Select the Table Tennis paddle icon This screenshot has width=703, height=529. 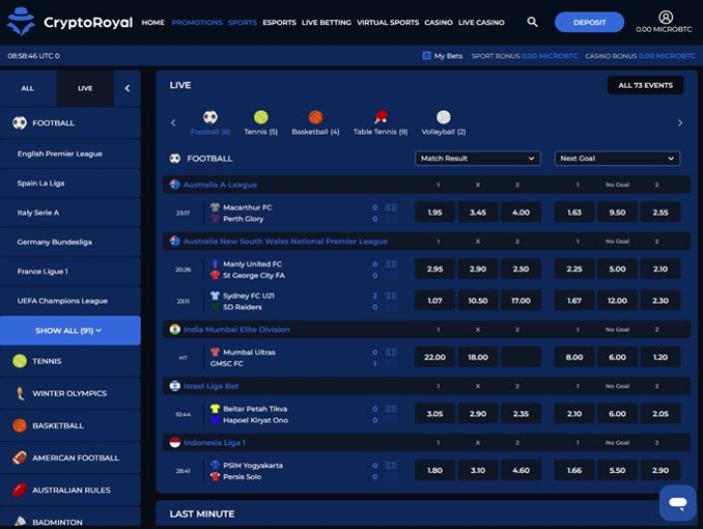pos(380,118)
